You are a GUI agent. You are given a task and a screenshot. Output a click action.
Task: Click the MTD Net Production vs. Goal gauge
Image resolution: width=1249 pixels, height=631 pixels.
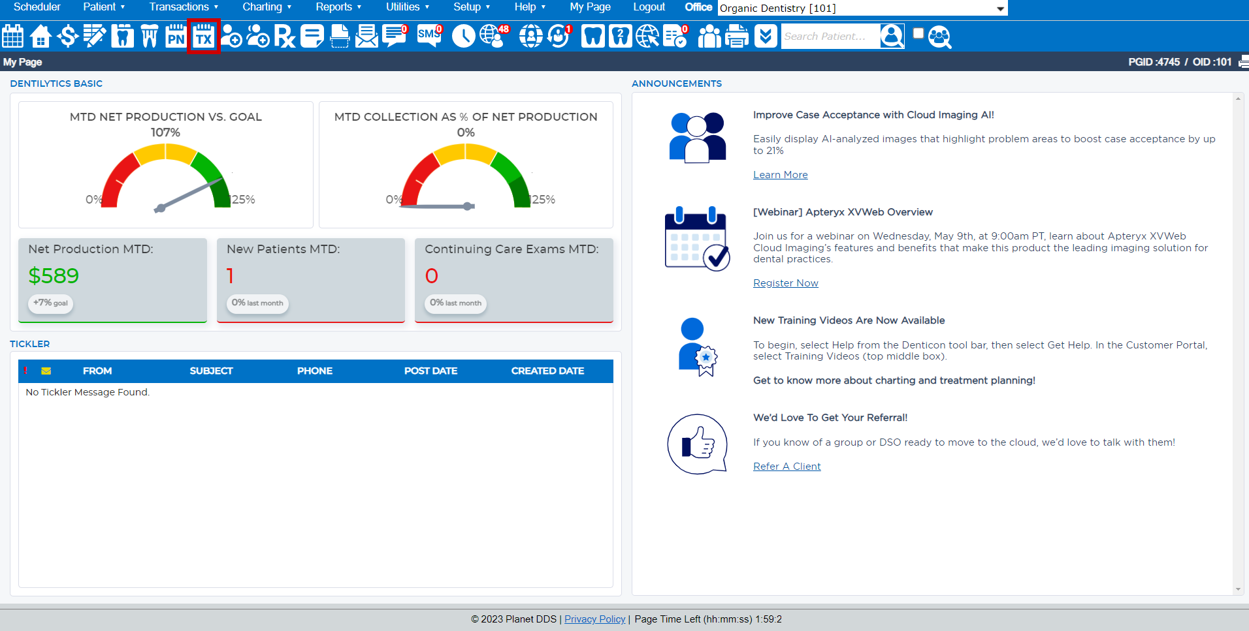pos(166,177)
